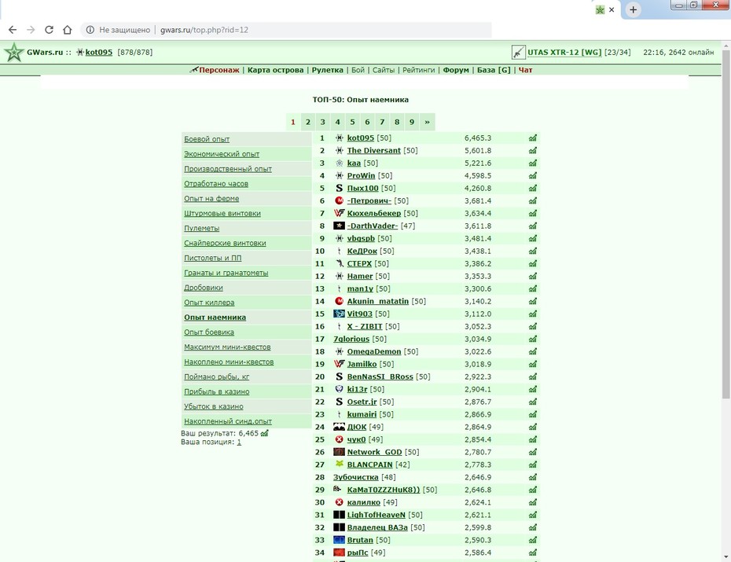Click UTAS XTR-12 [WG] weapon link

pos(564,52)
